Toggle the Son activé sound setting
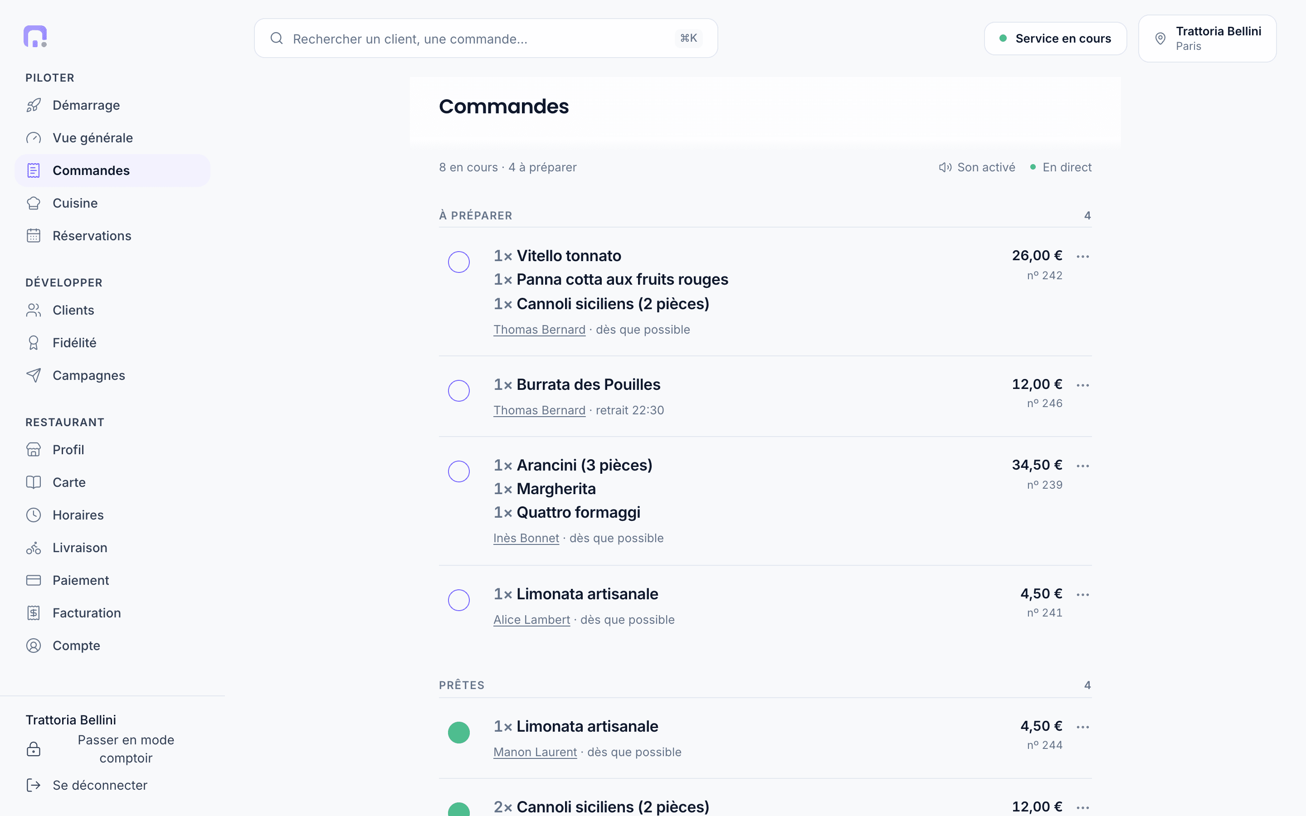Screen dimensions: 1306x816 pos(977,167)
